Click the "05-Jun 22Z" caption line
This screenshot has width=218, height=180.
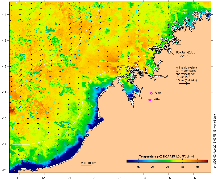click(x=183, y=77)
